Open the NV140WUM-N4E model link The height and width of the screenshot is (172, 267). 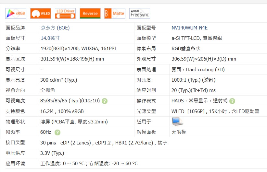coord(189,28)
